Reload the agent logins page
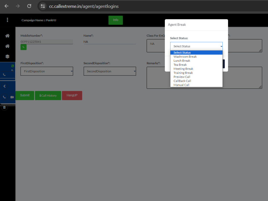 29,6
